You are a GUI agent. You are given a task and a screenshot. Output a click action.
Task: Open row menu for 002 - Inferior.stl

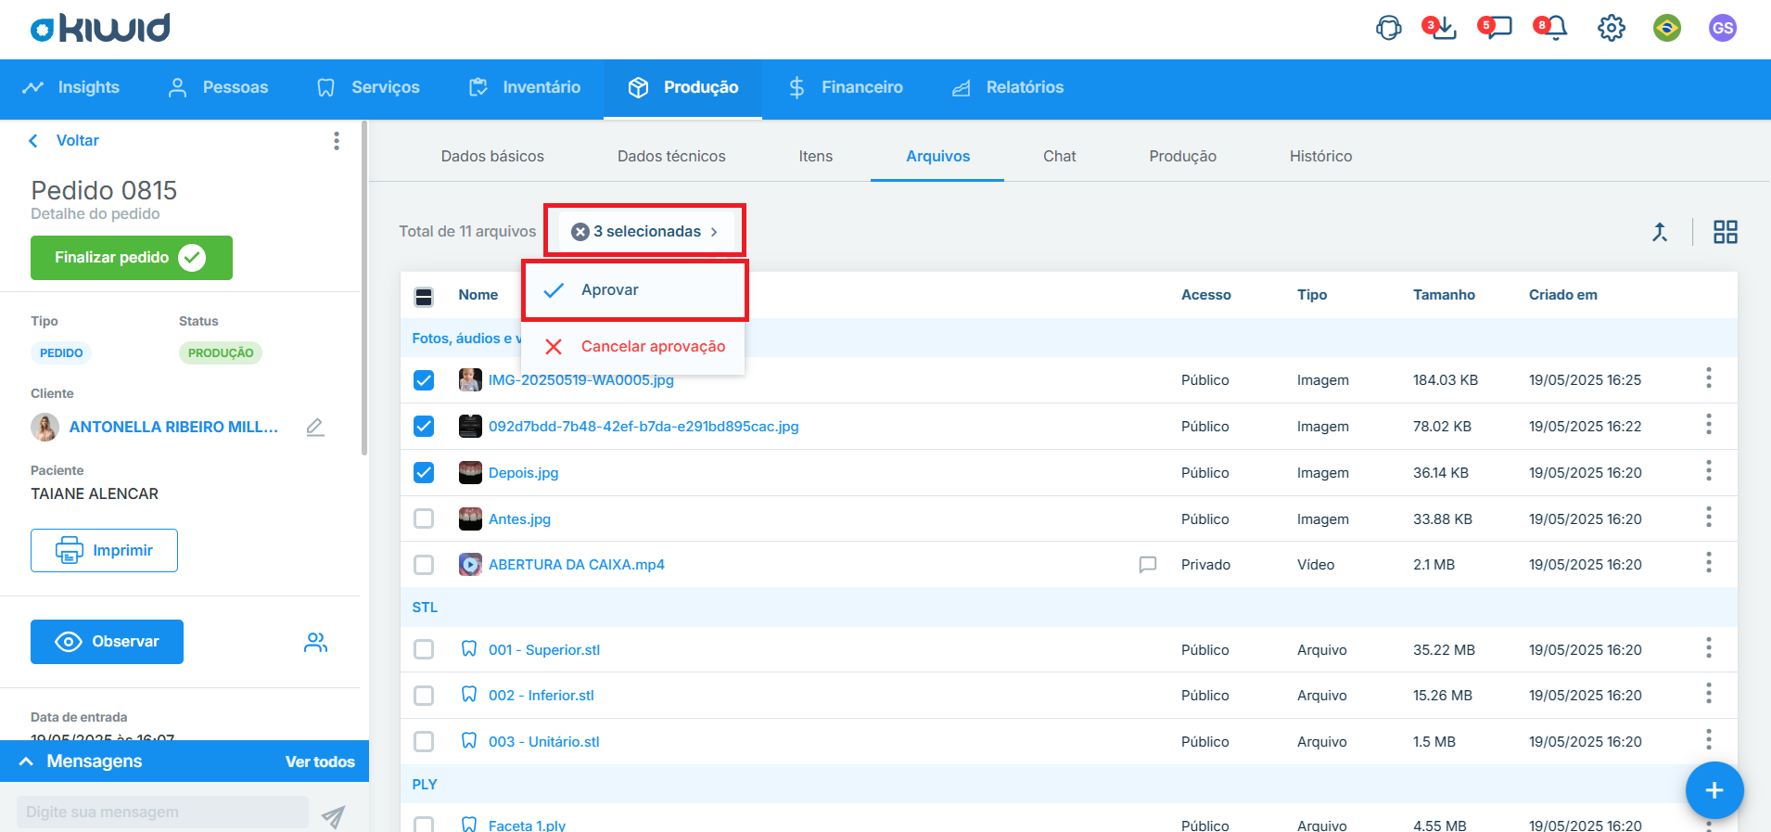pyautogui.click(x=1708, y=694)
